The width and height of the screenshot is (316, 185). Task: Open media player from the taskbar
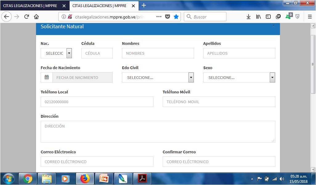[66, 179]
